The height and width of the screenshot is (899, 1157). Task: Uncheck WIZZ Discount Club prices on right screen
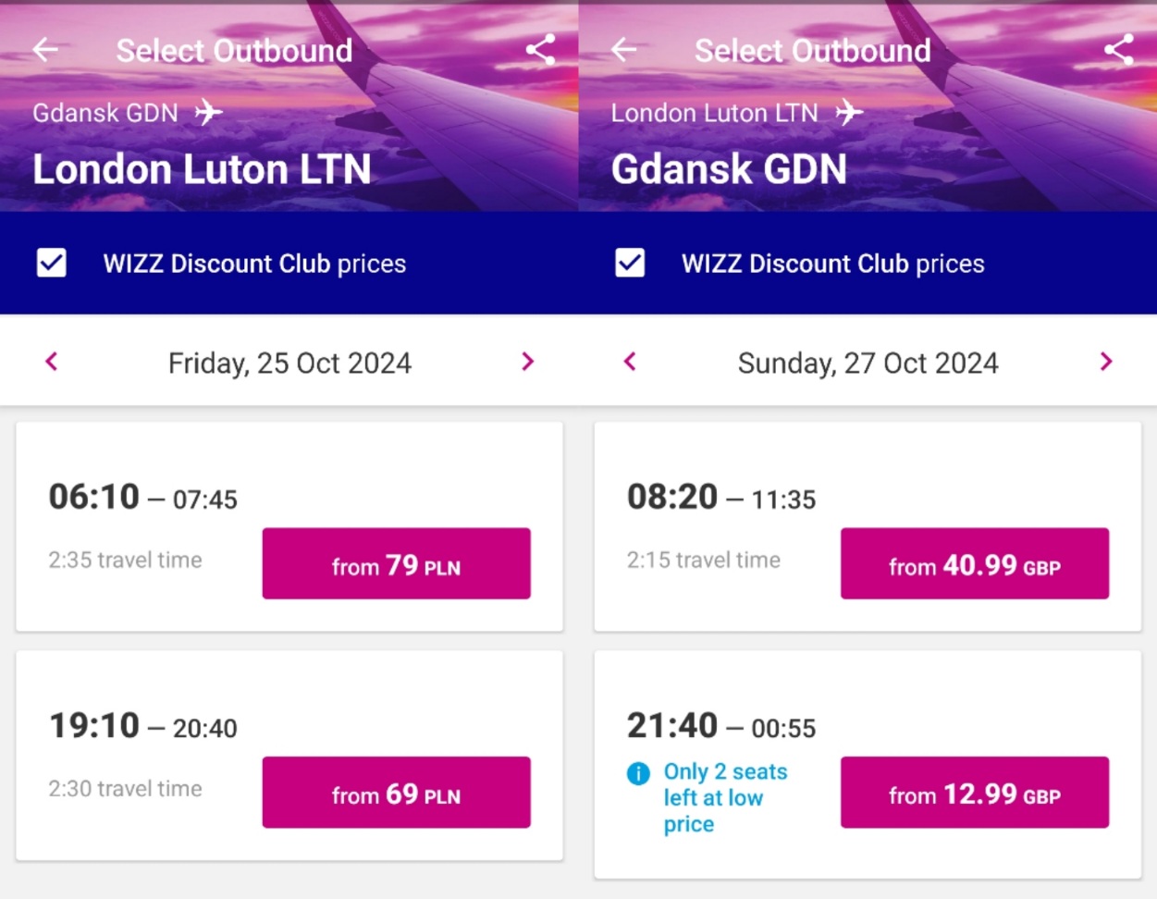click(x=630, y=263)
